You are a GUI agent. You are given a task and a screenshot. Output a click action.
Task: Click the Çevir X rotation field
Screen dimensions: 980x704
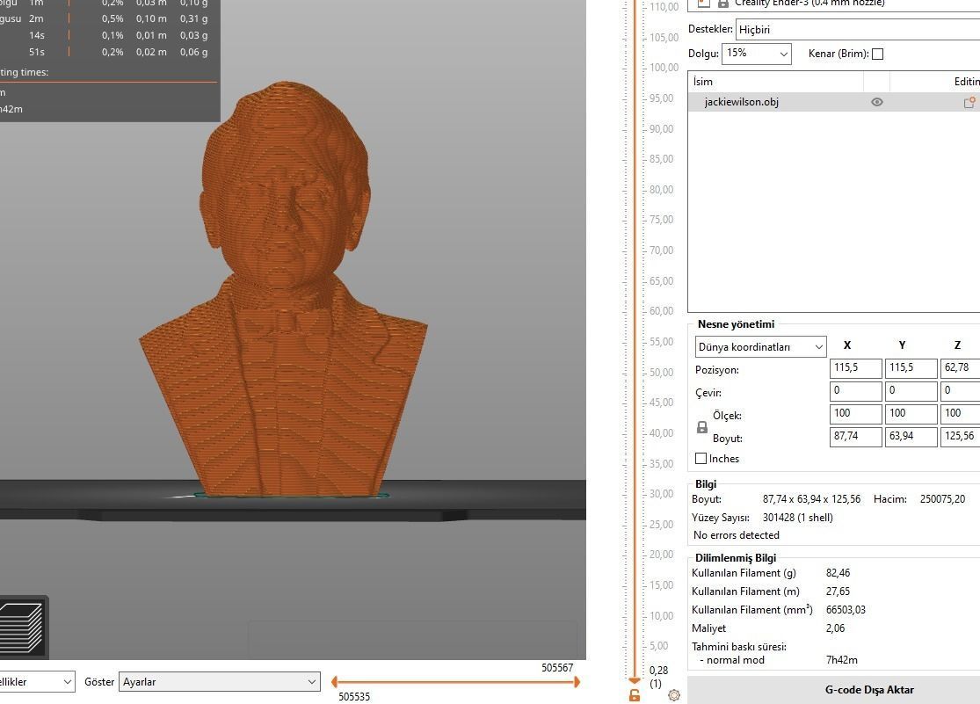[855, 391]
